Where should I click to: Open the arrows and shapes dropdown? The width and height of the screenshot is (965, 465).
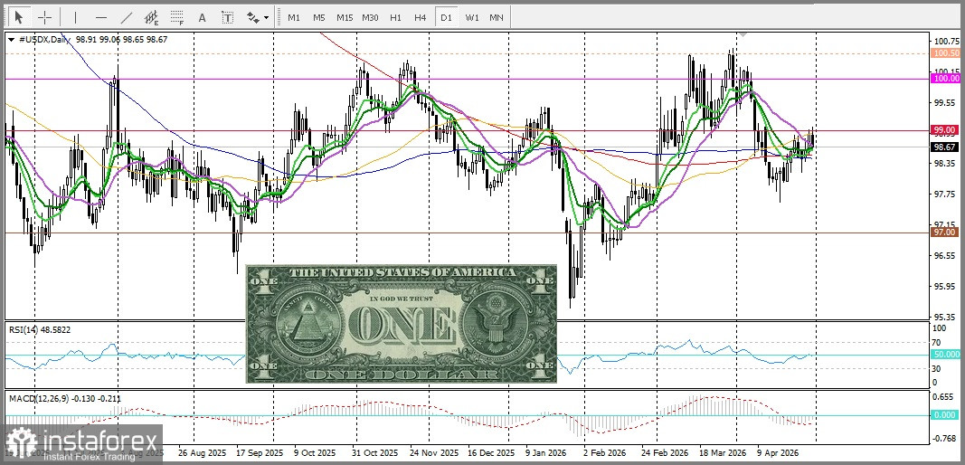[257, 17]
